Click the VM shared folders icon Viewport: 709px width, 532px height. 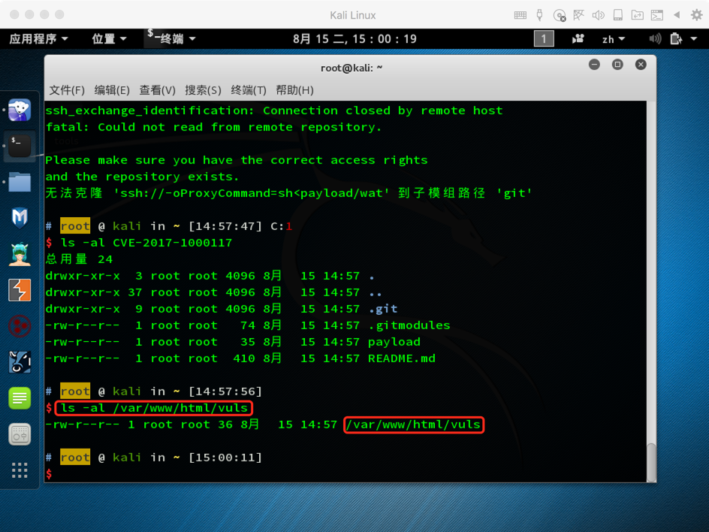click(x=637, y=15)
